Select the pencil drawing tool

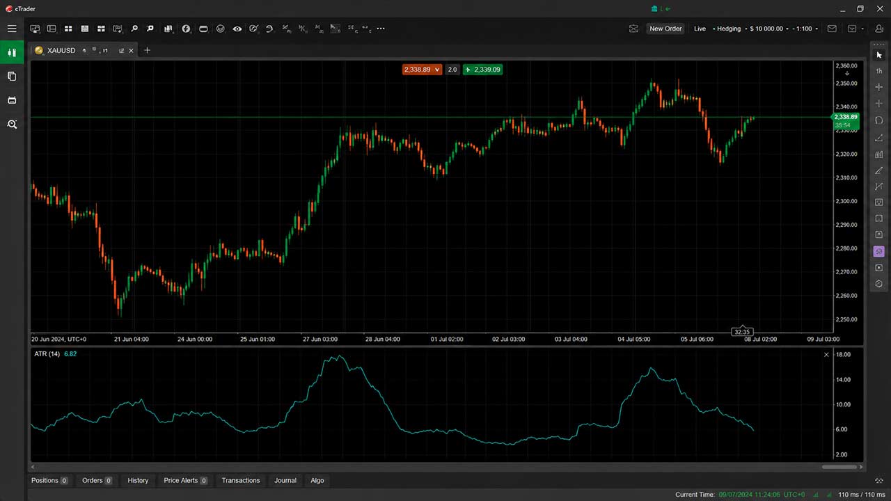[x=878, y=170]
